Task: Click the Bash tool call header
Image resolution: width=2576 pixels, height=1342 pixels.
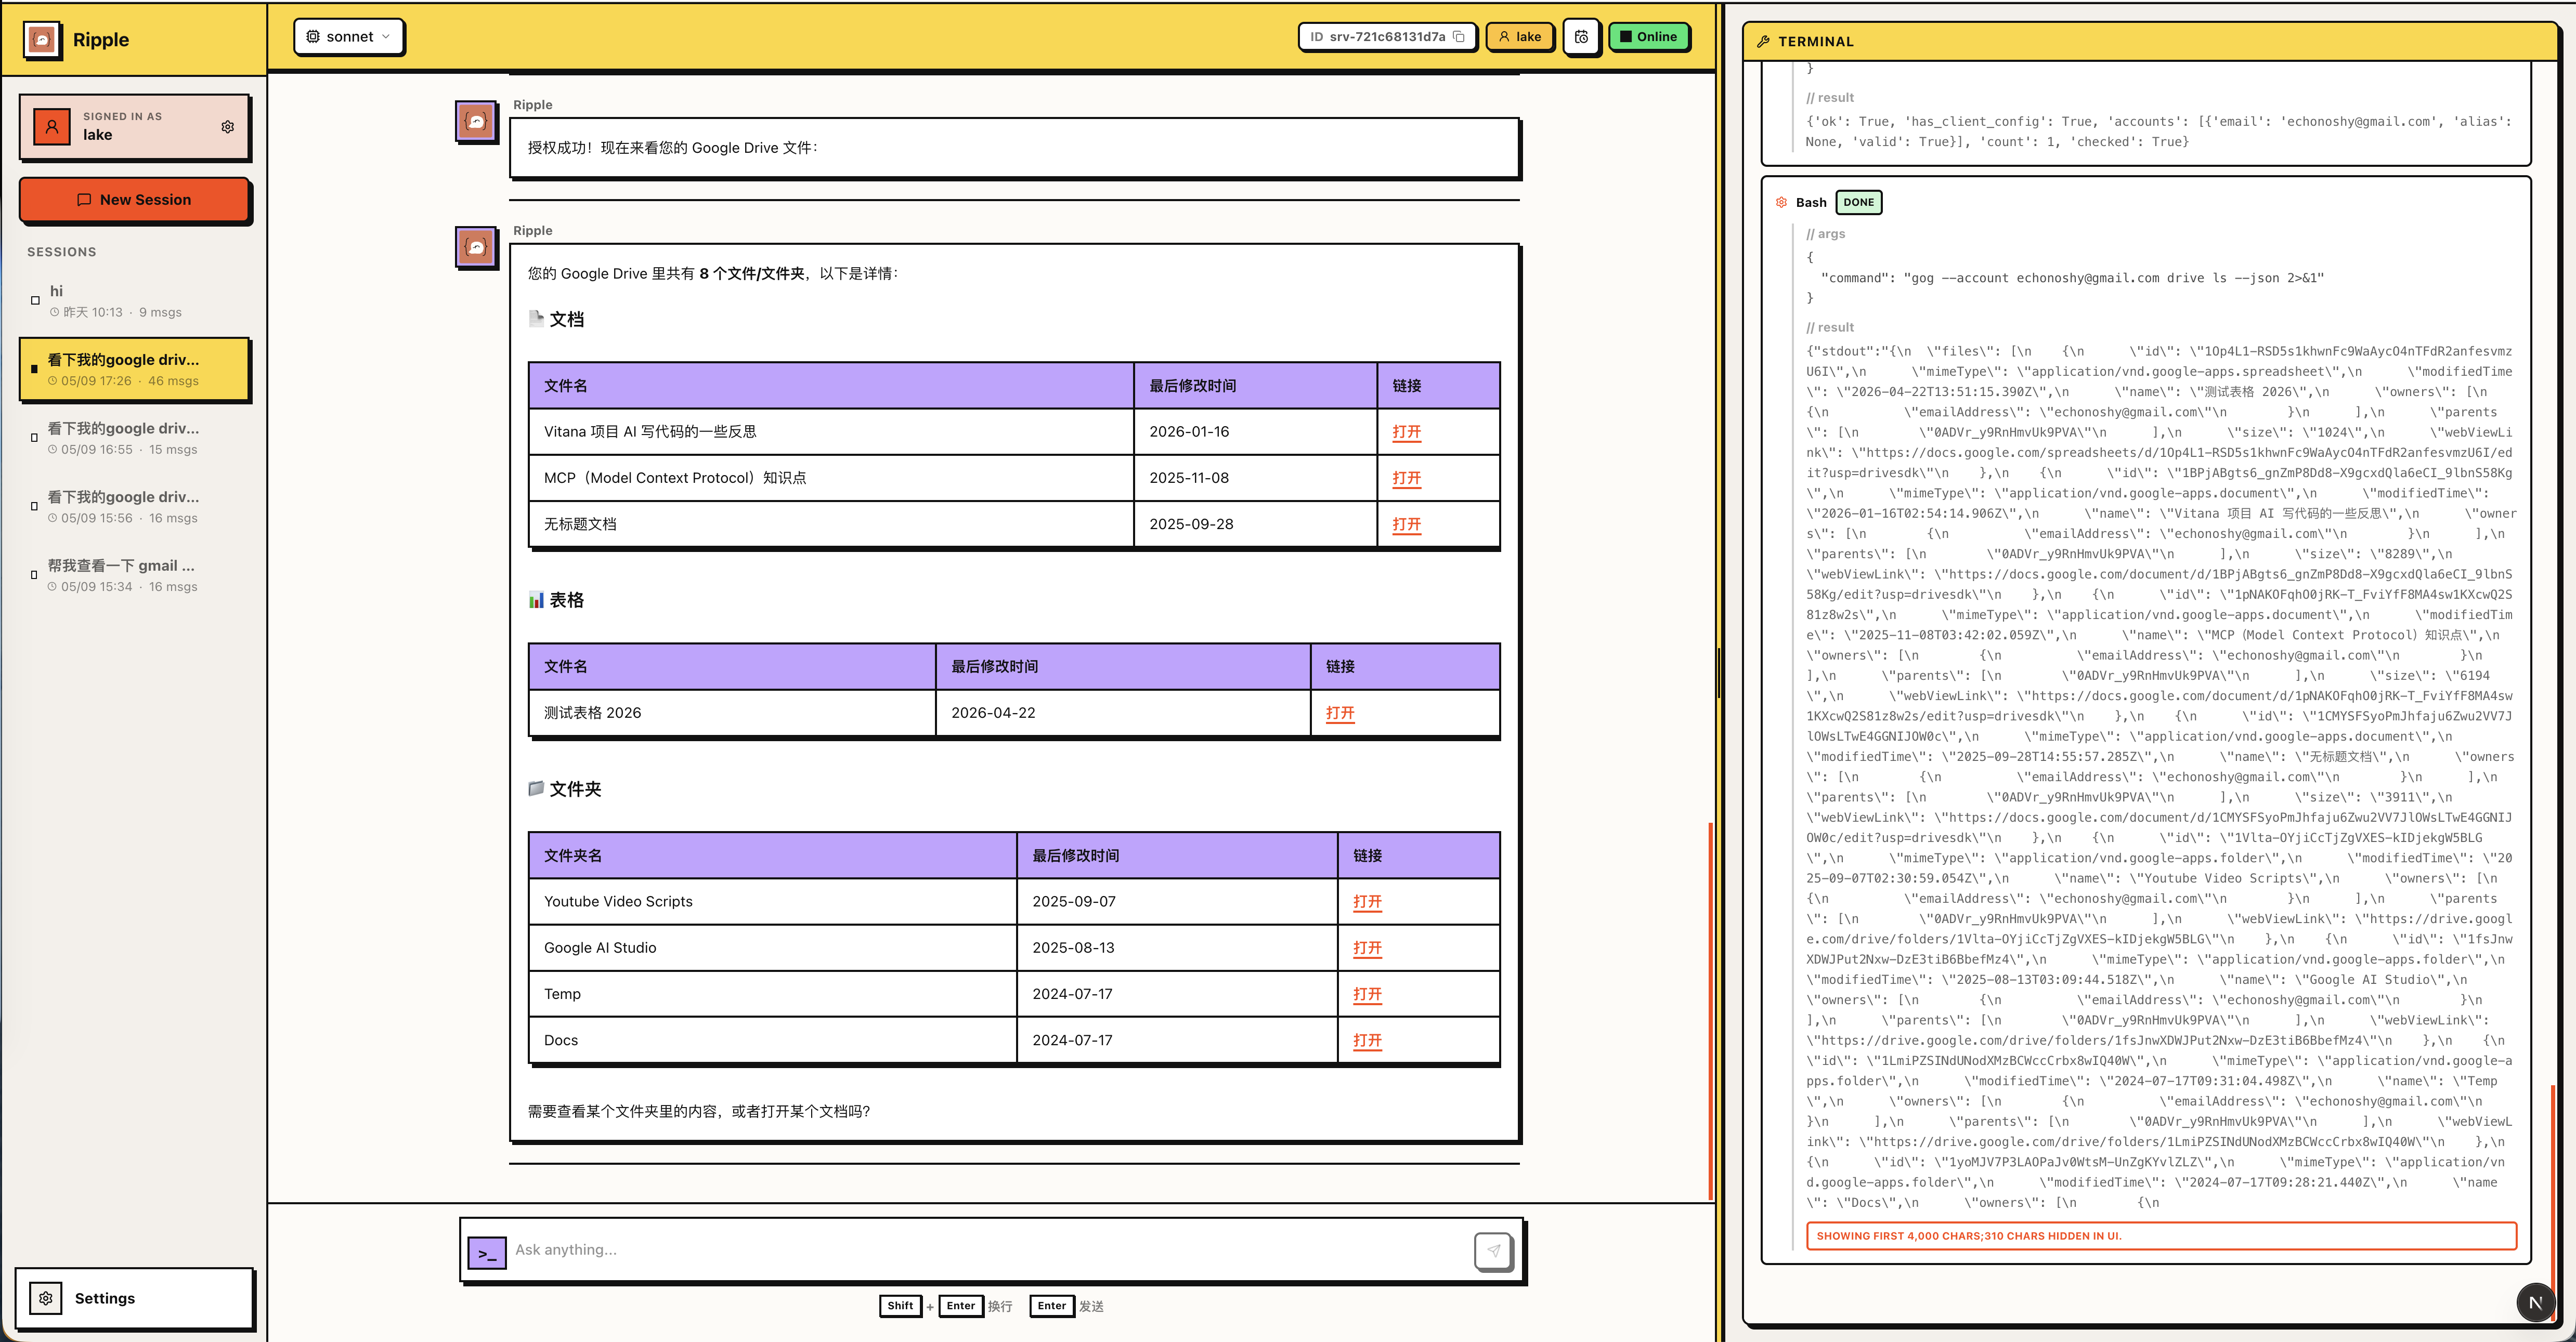Action: point(2146,202)
